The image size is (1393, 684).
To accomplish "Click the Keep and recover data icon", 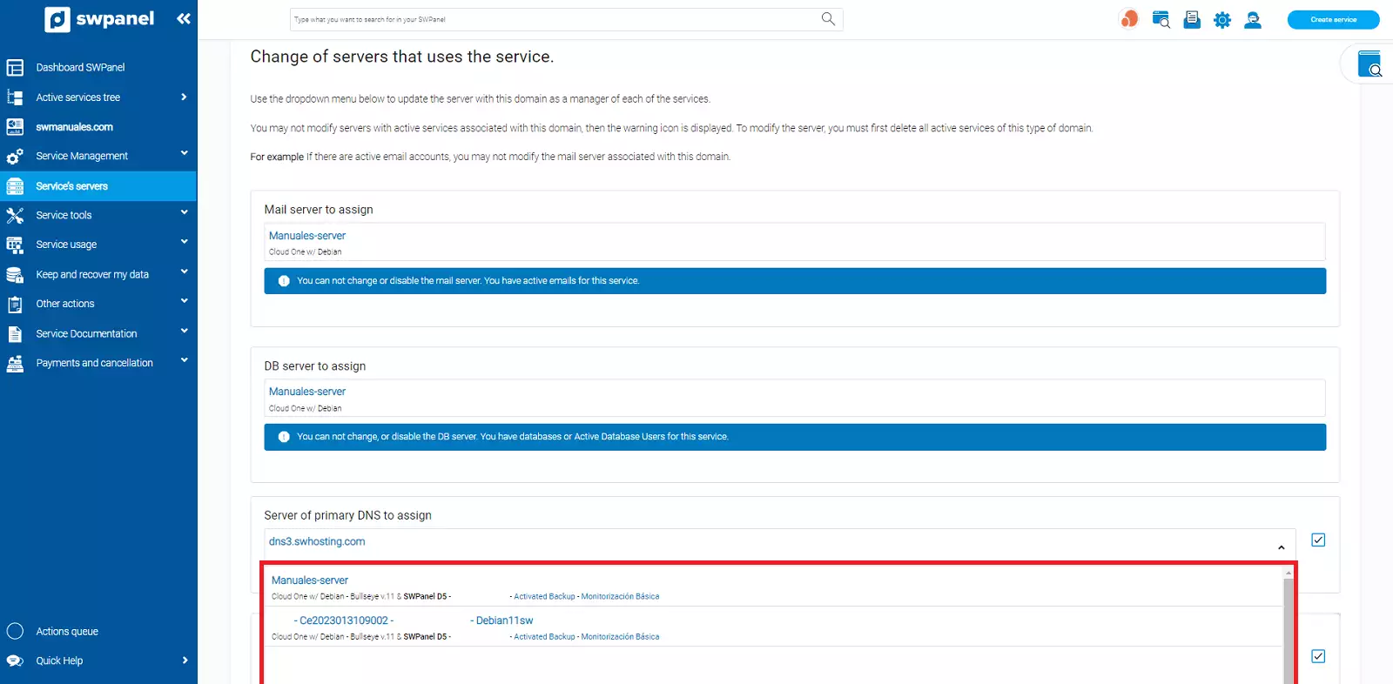I will [15, 274].
